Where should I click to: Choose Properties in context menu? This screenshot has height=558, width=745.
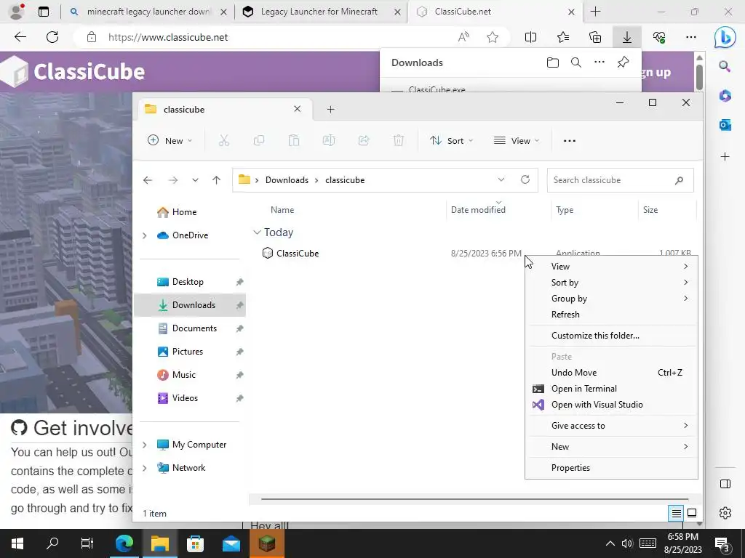click(x=611, y=467)
